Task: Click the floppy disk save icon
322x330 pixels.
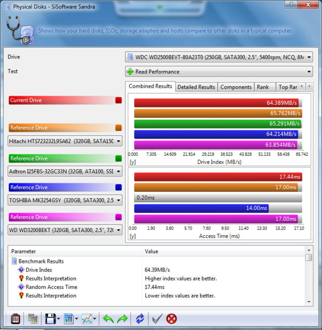Action: (x=50, y=319)
